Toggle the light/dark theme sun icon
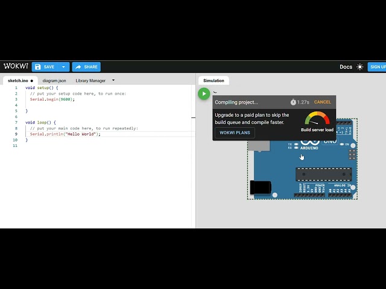The width and height of the screenshot is (386, 289). tap(360, 67)
